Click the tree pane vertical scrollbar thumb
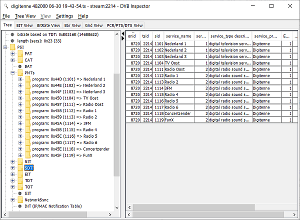 coord(116,124)
